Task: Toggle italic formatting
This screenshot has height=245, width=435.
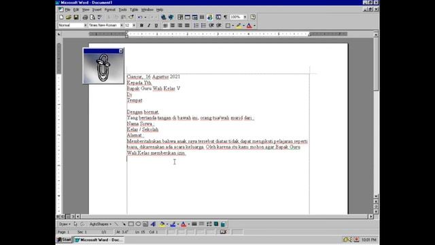Action: (149, 26)
